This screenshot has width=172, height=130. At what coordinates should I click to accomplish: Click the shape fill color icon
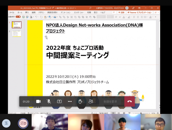click(150, 17)
